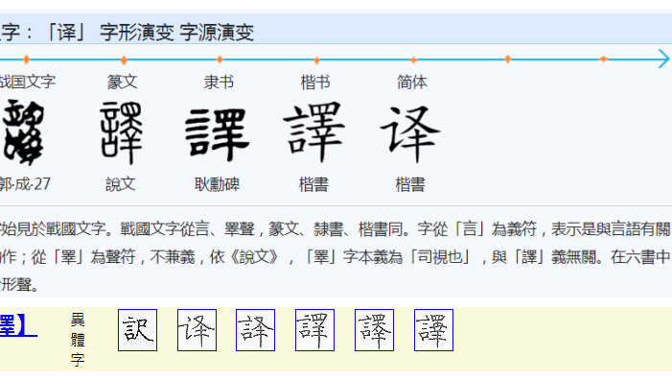Click the timeline marker above 简体
This screenshot has height=381, width=672.
tap(413, 60)
